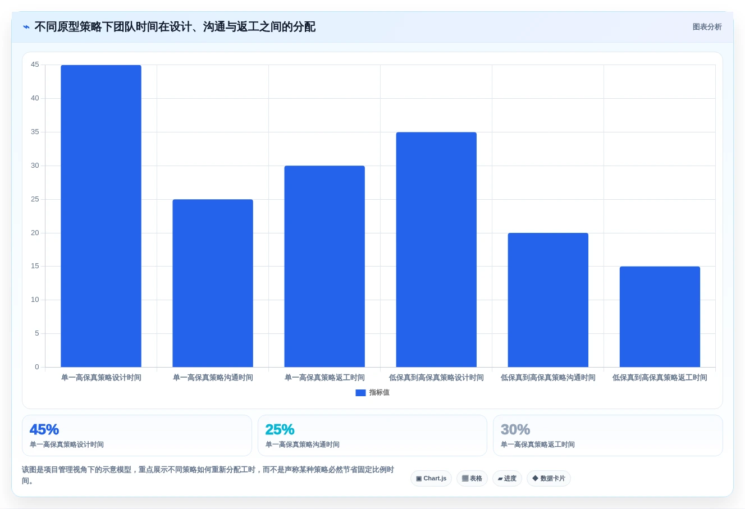
Task: Toggle the 指标值 legend color box
Action: [360, 393]
